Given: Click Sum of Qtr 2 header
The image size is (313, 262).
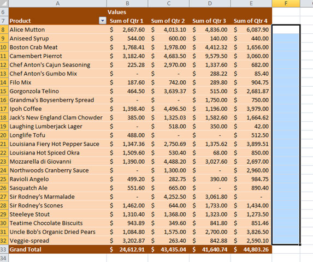Looking at the screenshot, I should (x=169, y=21).
